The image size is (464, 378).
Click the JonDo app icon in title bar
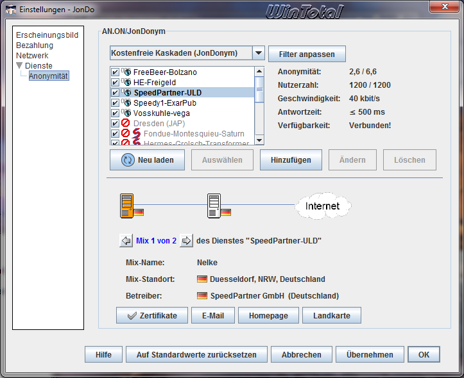pos(11,10)
